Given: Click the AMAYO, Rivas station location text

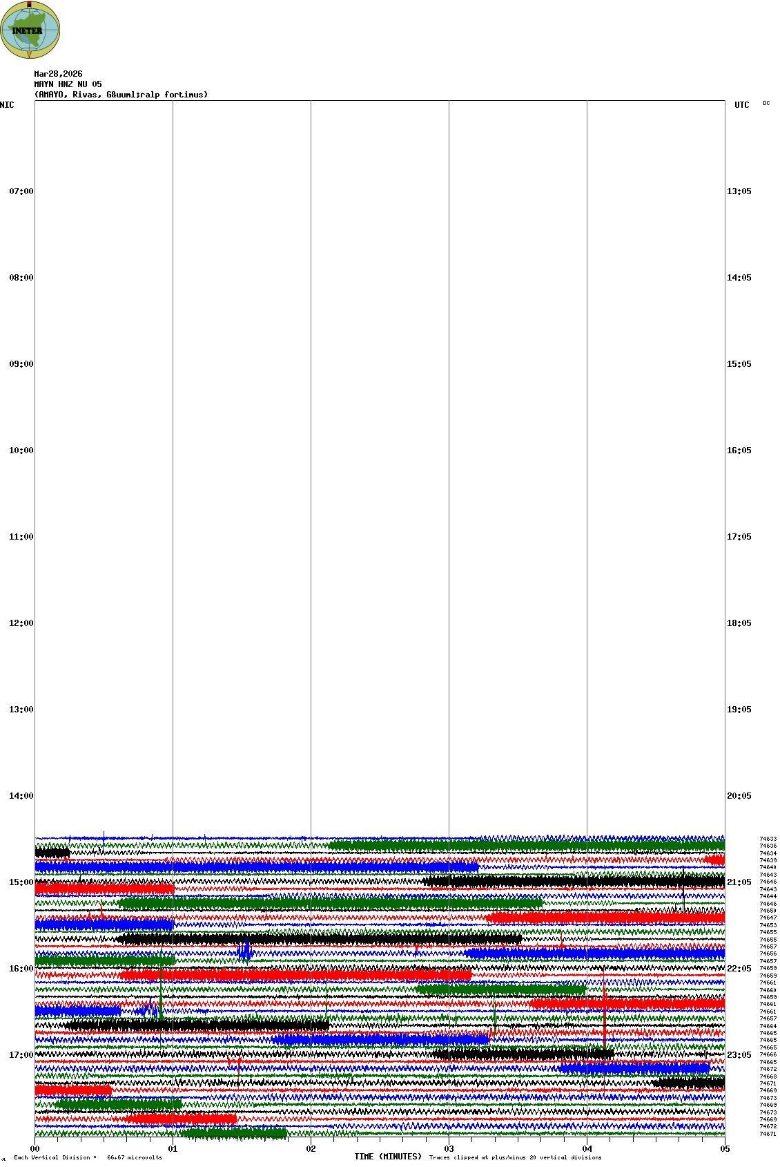Looking at the screenshot, I should (121, 95).
